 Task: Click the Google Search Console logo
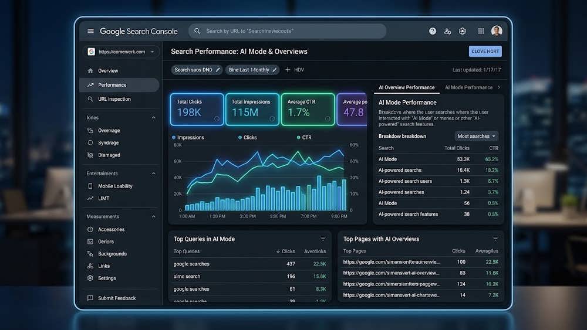139,32
